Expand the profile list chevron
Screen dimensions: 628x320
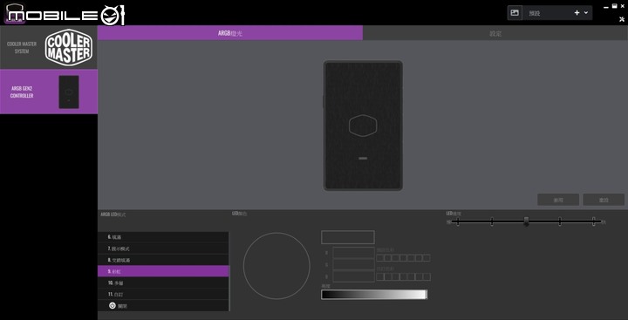point(586,13)
